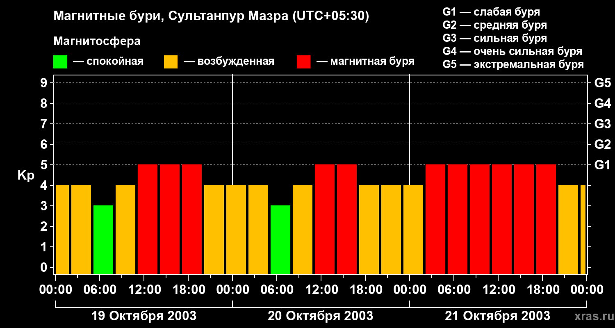Click the 12:00 time label for 20 October

pos(321,290)
